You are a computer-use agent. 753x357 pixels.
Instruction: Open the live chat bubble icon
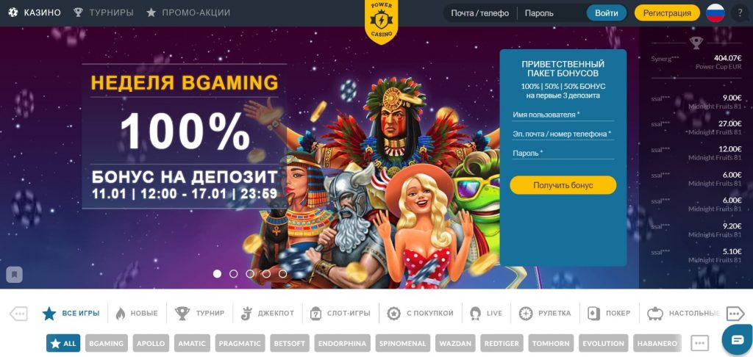click(x=737, y=339)
